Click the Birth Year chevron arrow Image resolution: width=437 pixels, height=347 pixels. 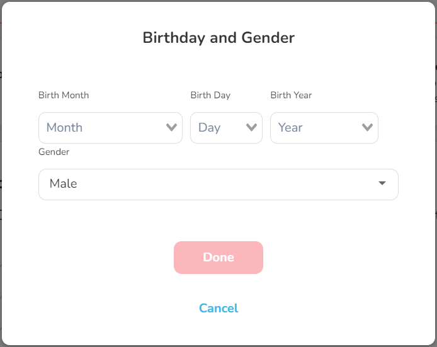(368, 127)
